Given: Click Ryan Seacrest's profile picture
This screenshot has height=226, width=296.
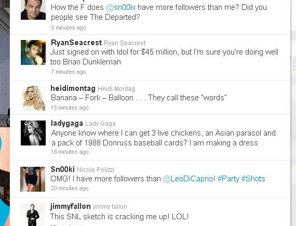Looking at the screenshot, I should click(33, 52).
